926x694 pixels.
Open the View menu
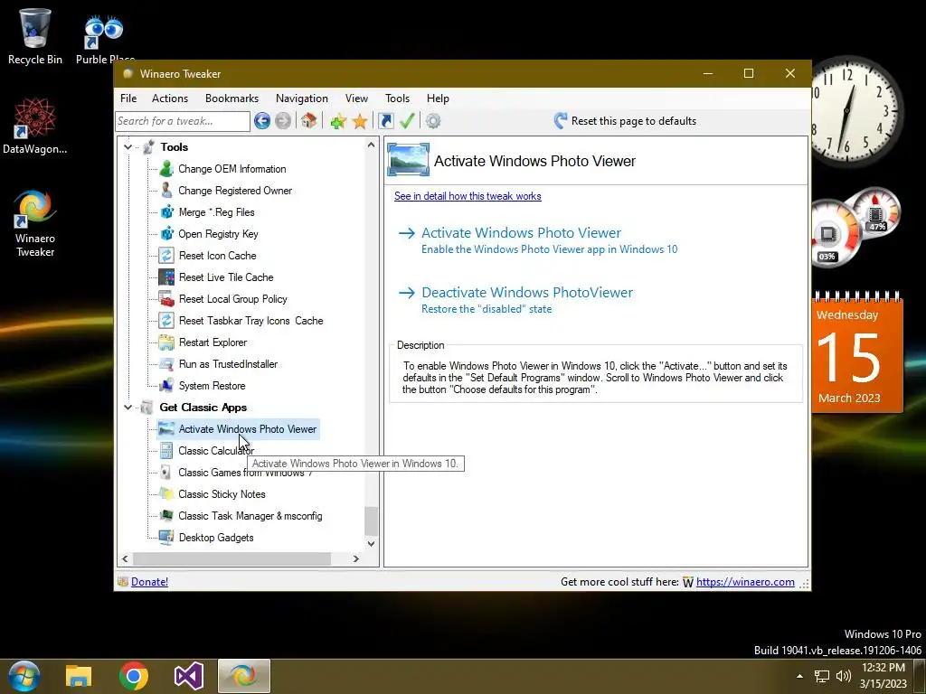click(x=356, y=98)
